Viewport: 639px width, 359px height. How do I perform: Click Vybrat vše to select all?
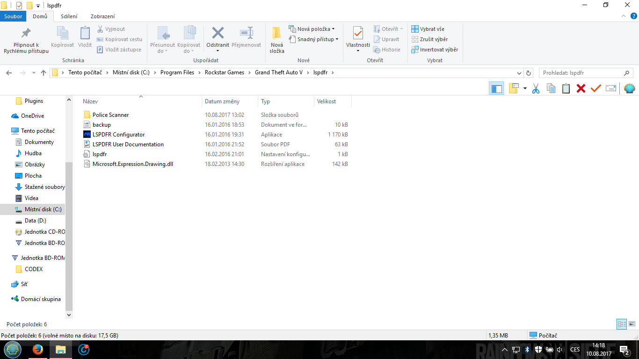[428, 29]
